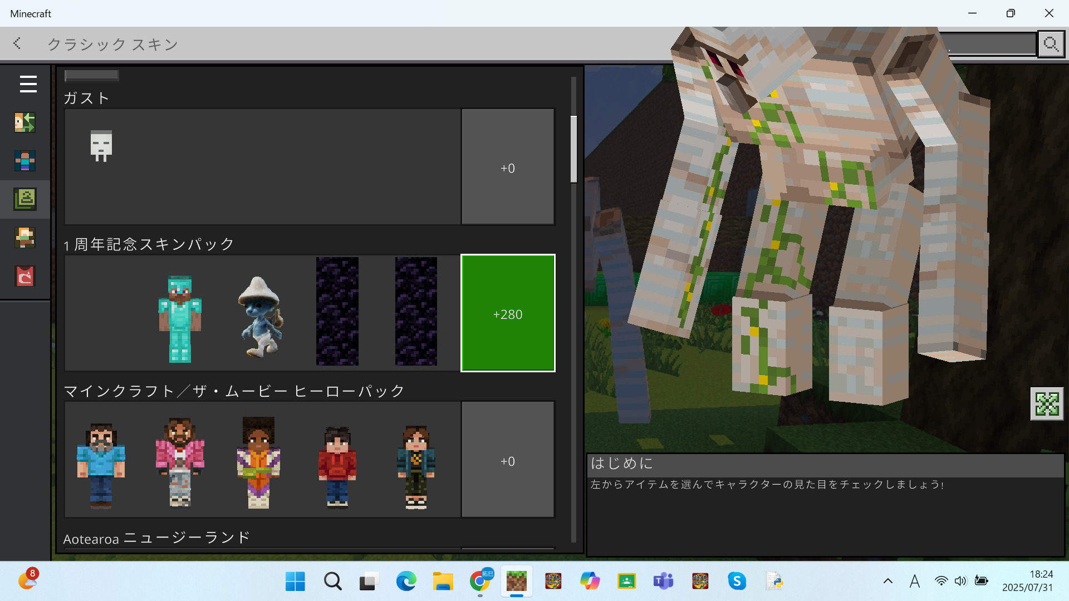Open the Alex character sidebar icon
Screen dimensions: 1069x601
pos(25,238)
